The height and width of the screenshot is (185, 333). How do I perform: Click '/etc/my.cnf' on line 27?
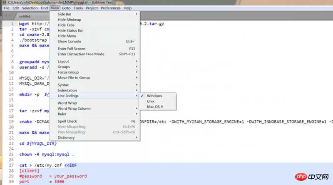(48, 165)
